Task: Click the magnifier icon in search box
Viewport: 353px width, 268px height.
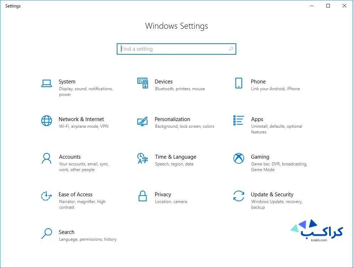Action: click(231, 49)
